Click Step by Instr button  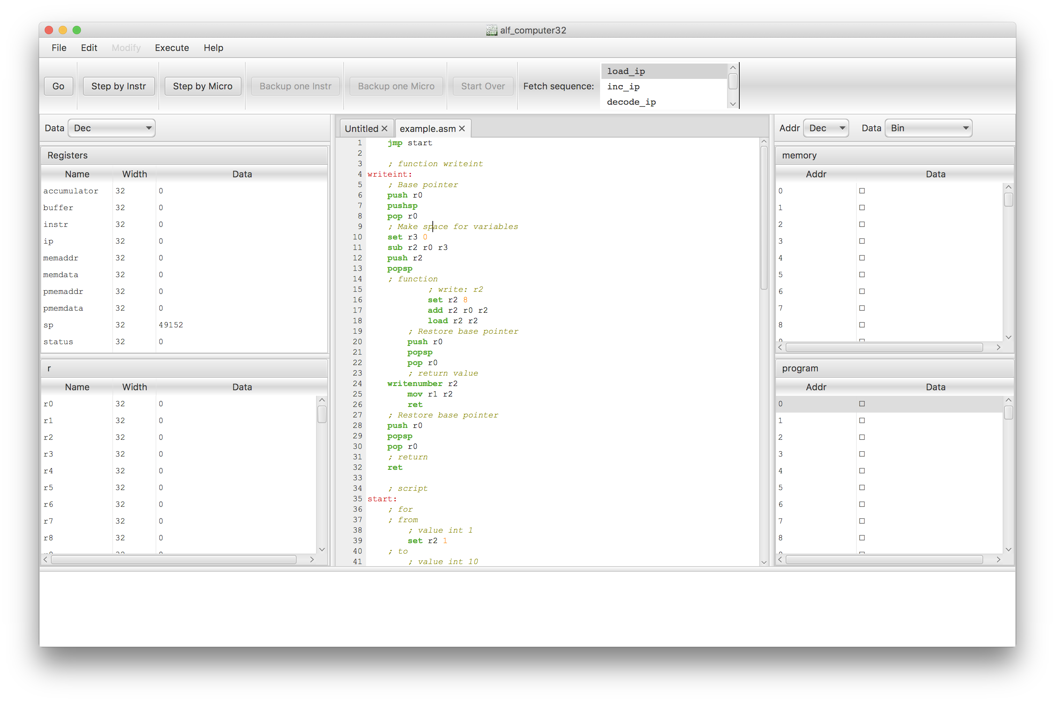(x=118, y=86)
